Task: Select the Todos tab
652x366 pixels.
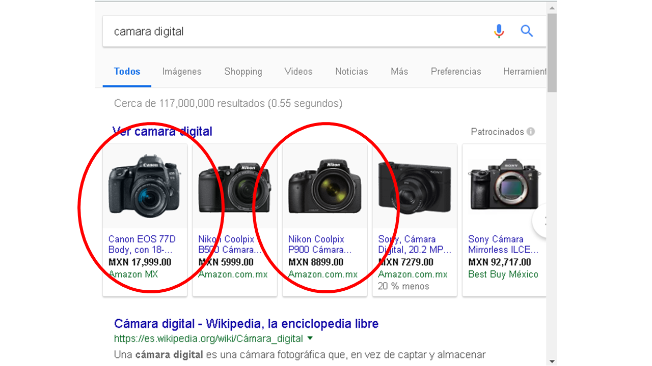Action: point(127,72)
